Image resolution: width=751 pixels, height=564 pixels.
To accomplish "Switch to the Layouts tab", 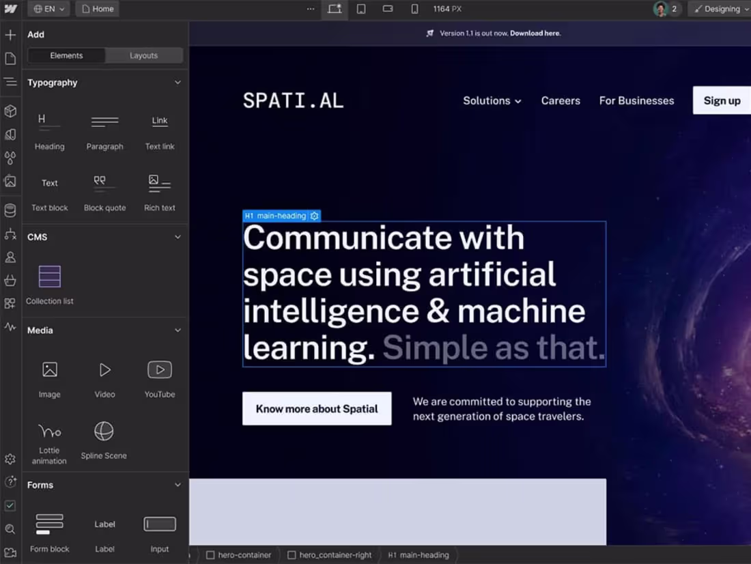I will tap(144, 55).
